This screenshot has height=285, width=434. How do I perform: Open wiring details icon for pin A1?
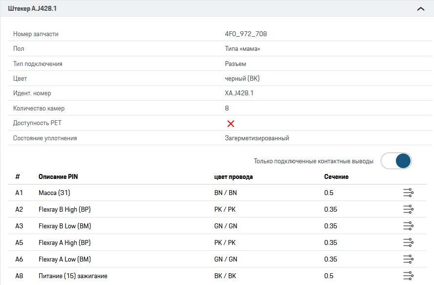(408, 193)
